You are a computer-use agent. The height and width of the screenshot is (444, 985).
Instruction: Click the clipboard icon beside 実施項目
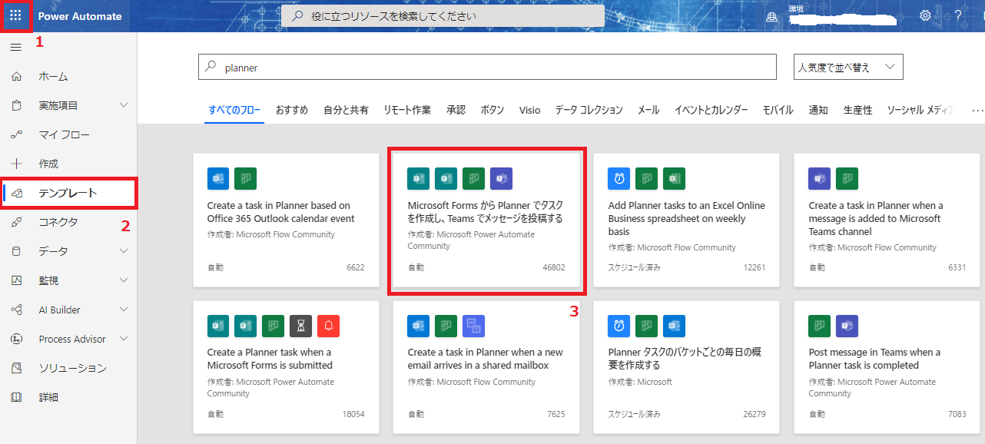coord(16,106)
